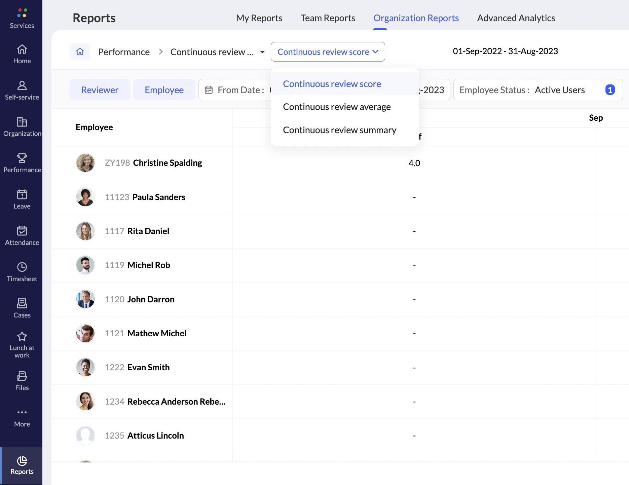Click the Performance breadcrumb link
The image size is (629, 485).
coord(124,52)
